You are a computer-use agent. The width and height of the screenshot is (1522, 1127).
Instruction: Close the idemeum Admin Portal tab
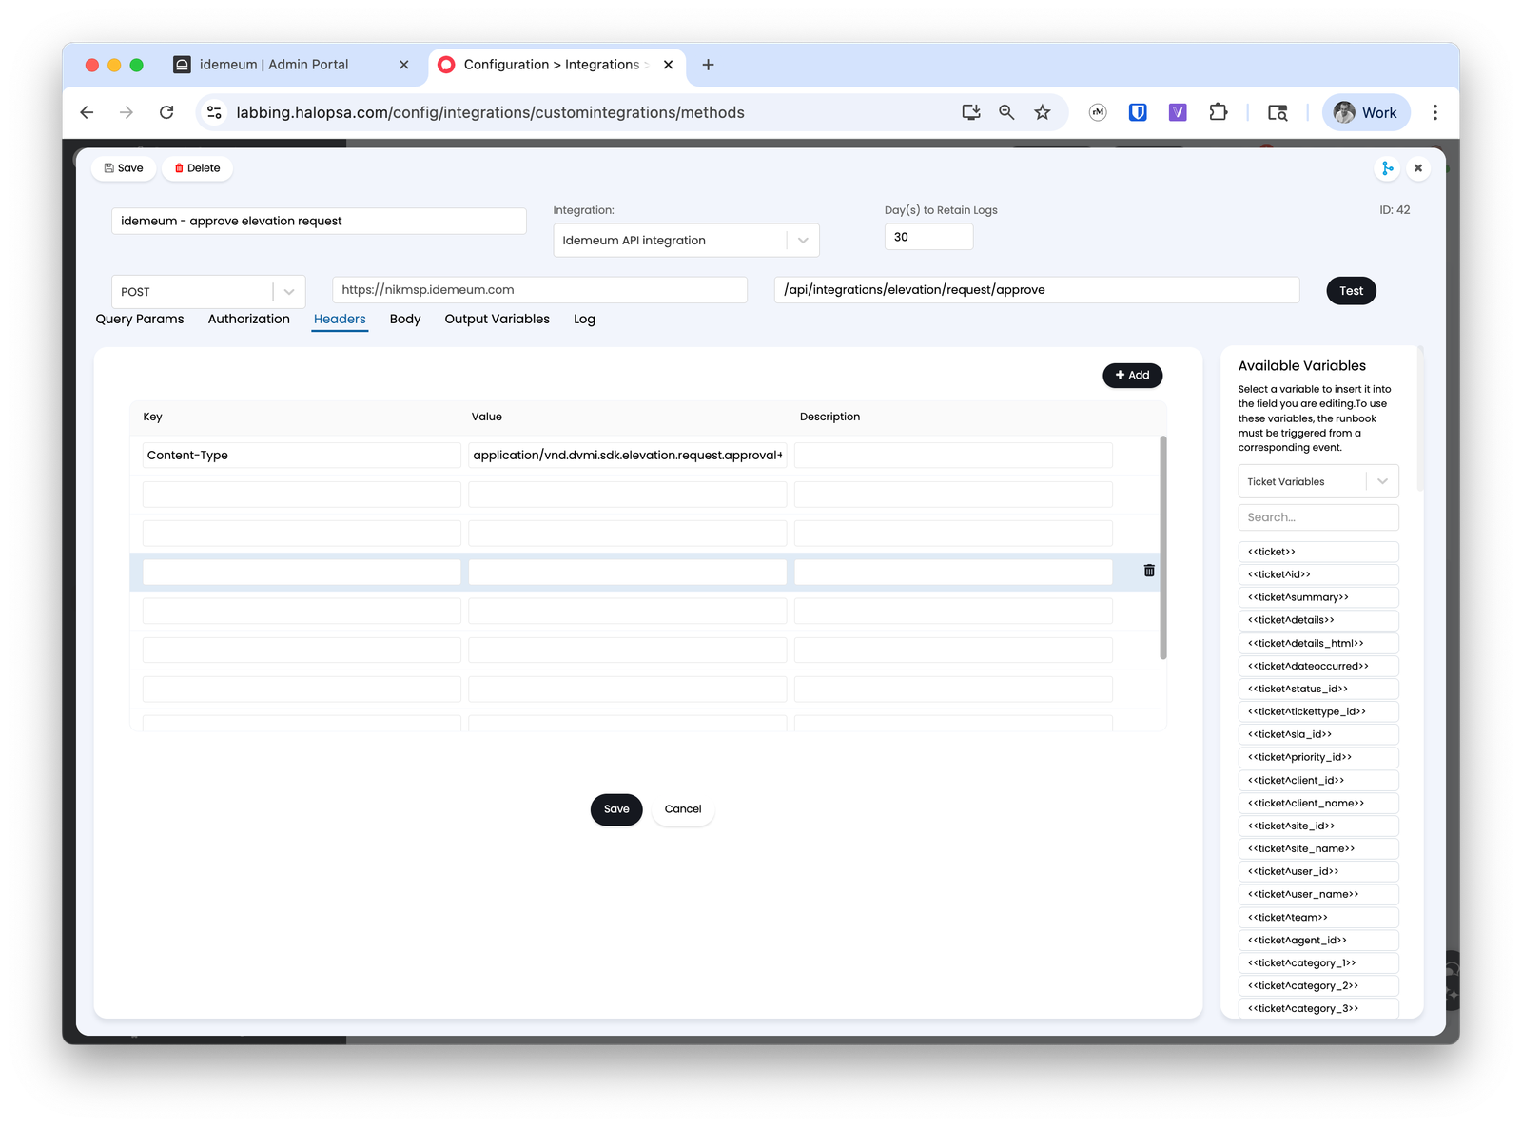(404, 65)
